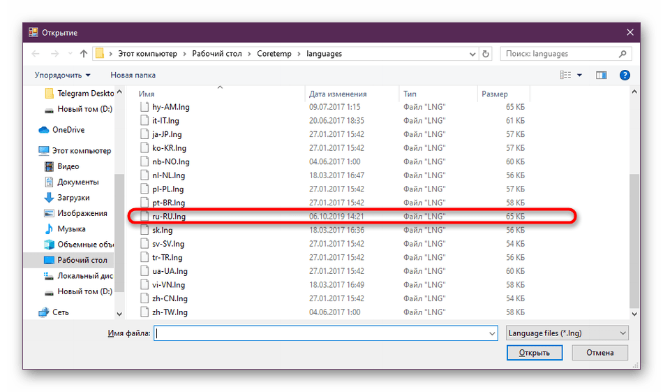Click the search magnifier icon
This screenshot has width=663, height=392.
tap(623, 54)
